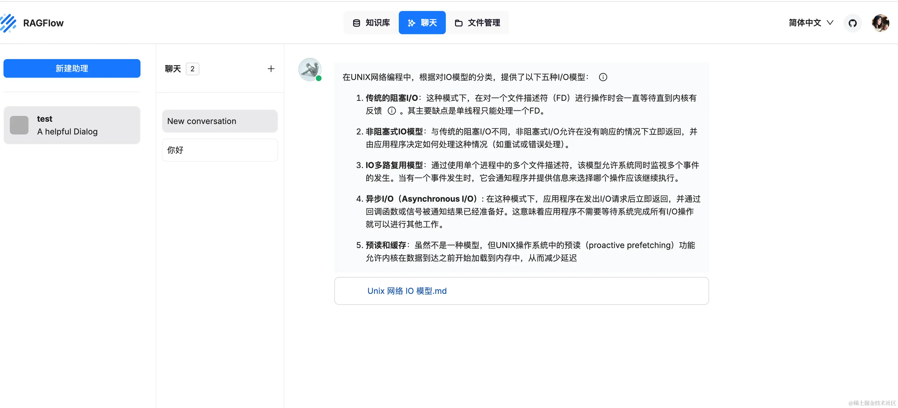Screen dimensions: 898x408
Task: Click the chat count badge 2
Action: (x=192, y=69)
